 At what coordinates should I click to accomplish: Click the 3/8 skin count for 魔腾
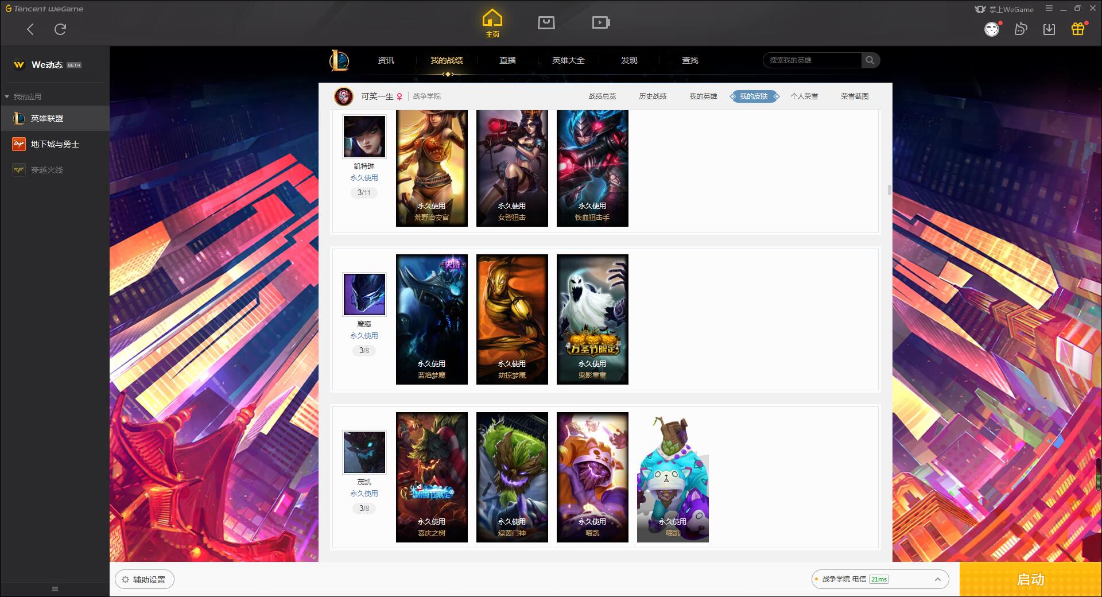pos(364,351)
